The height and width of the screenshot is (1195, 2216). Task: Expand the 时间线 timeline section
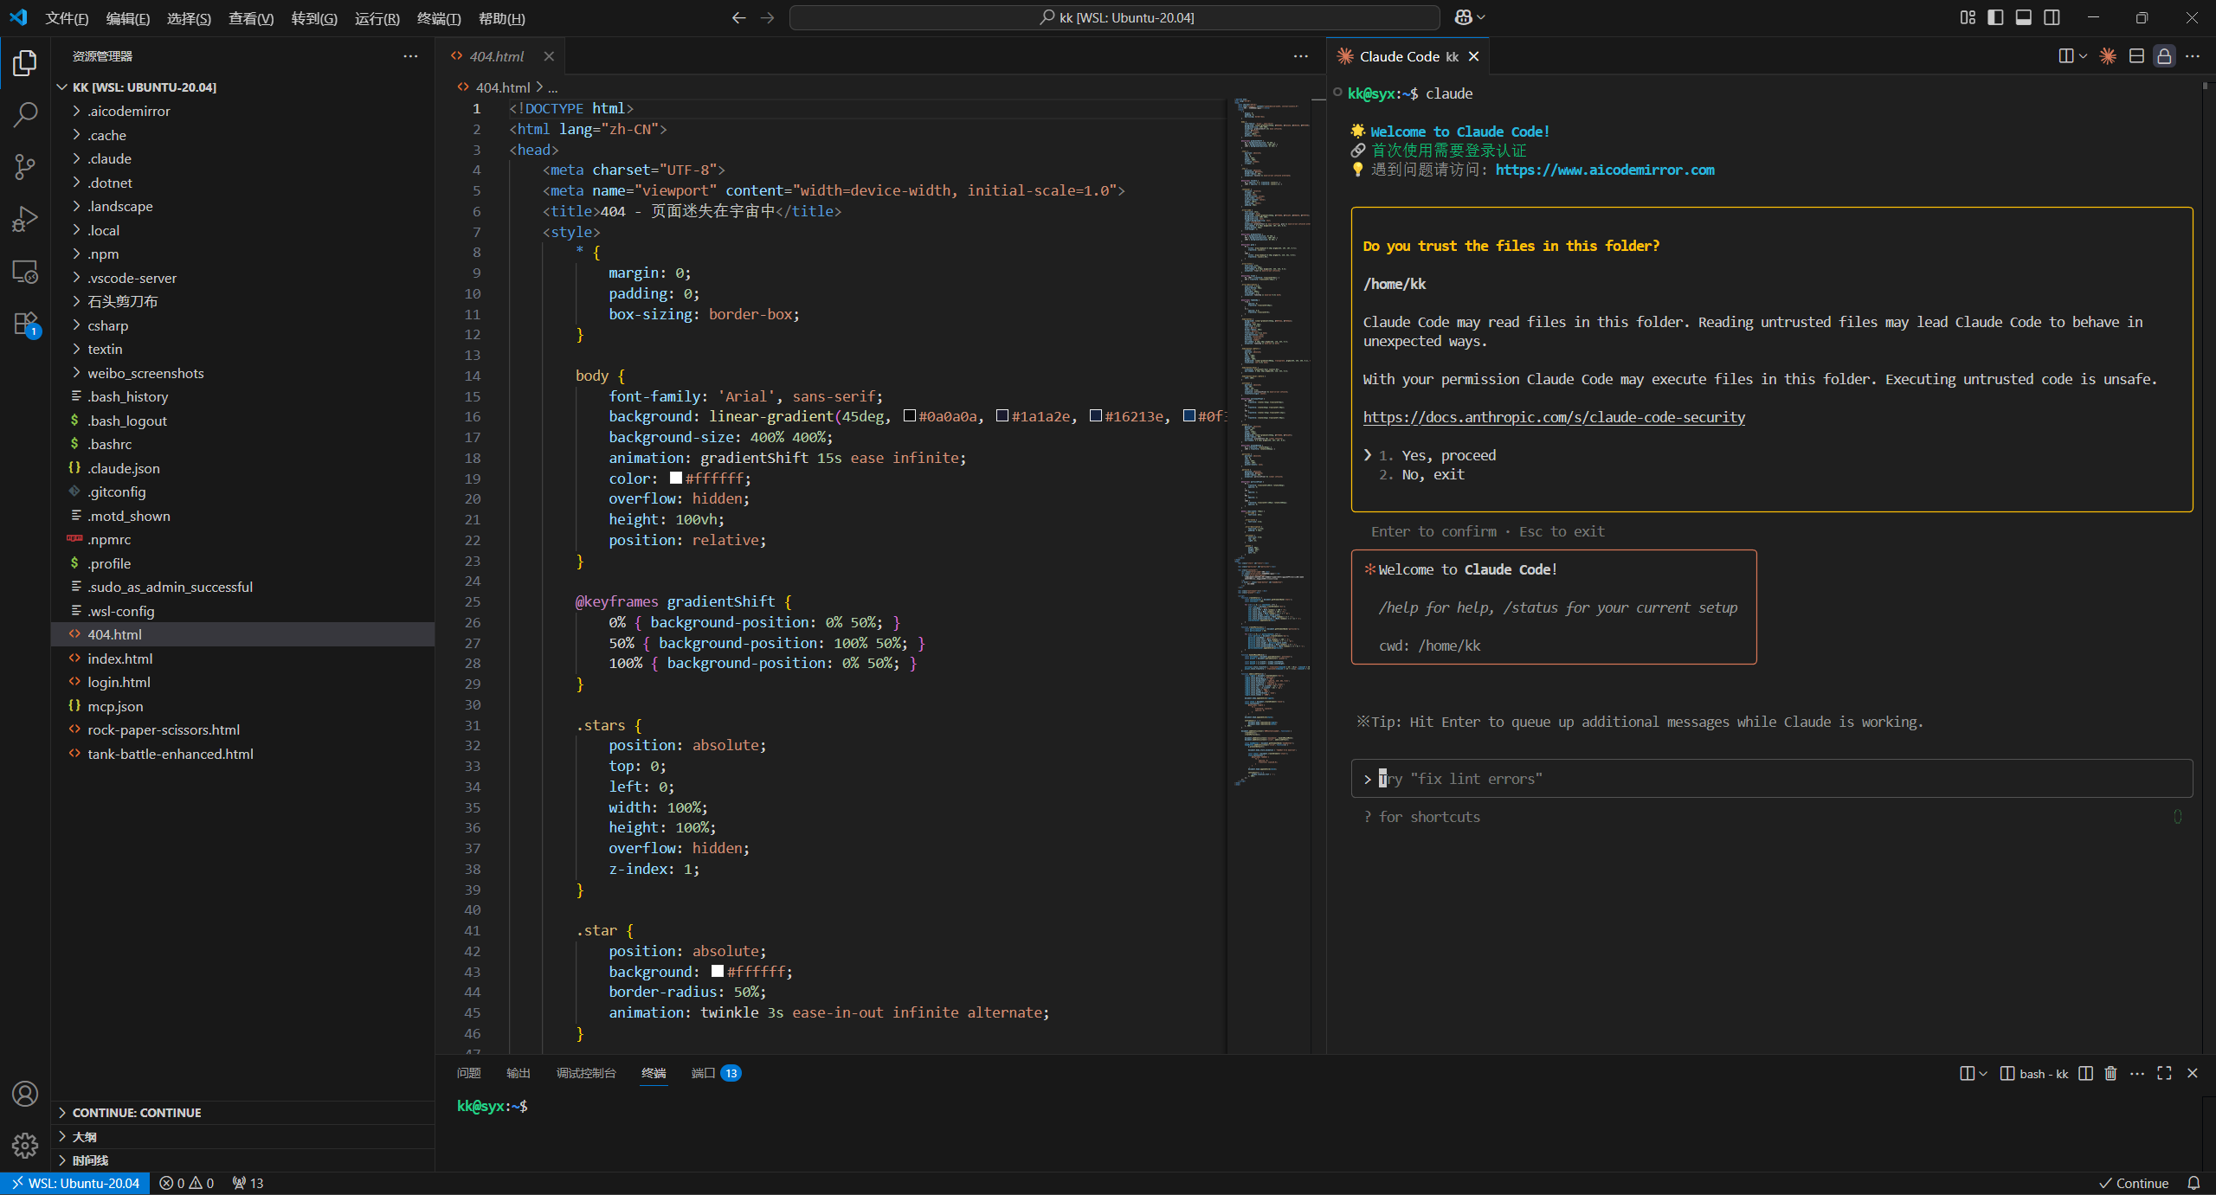pos(242,1160)
